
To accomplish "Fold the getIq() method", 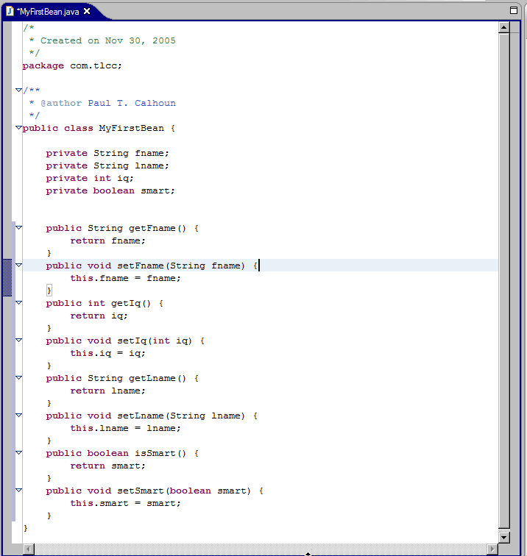I will [x=19, y=303].
